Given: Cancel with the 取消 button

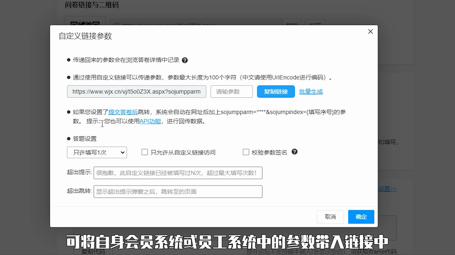Looking at the screenshot, I should 330,217.
